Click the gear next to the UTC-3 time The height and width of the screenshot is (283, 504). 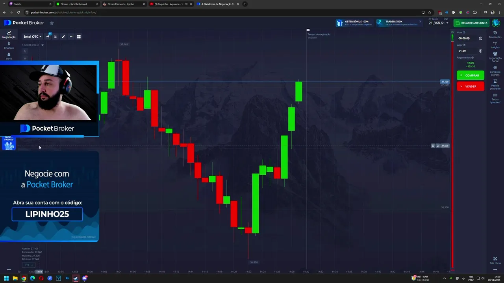pos(43,44)
